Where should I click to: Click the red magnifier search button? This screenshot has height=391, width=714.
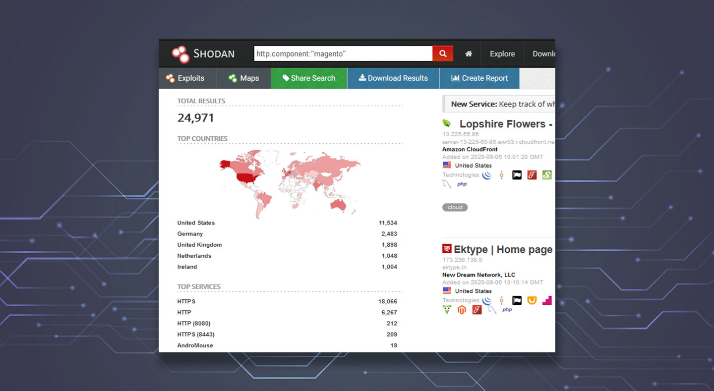click(x=443, y=54)
